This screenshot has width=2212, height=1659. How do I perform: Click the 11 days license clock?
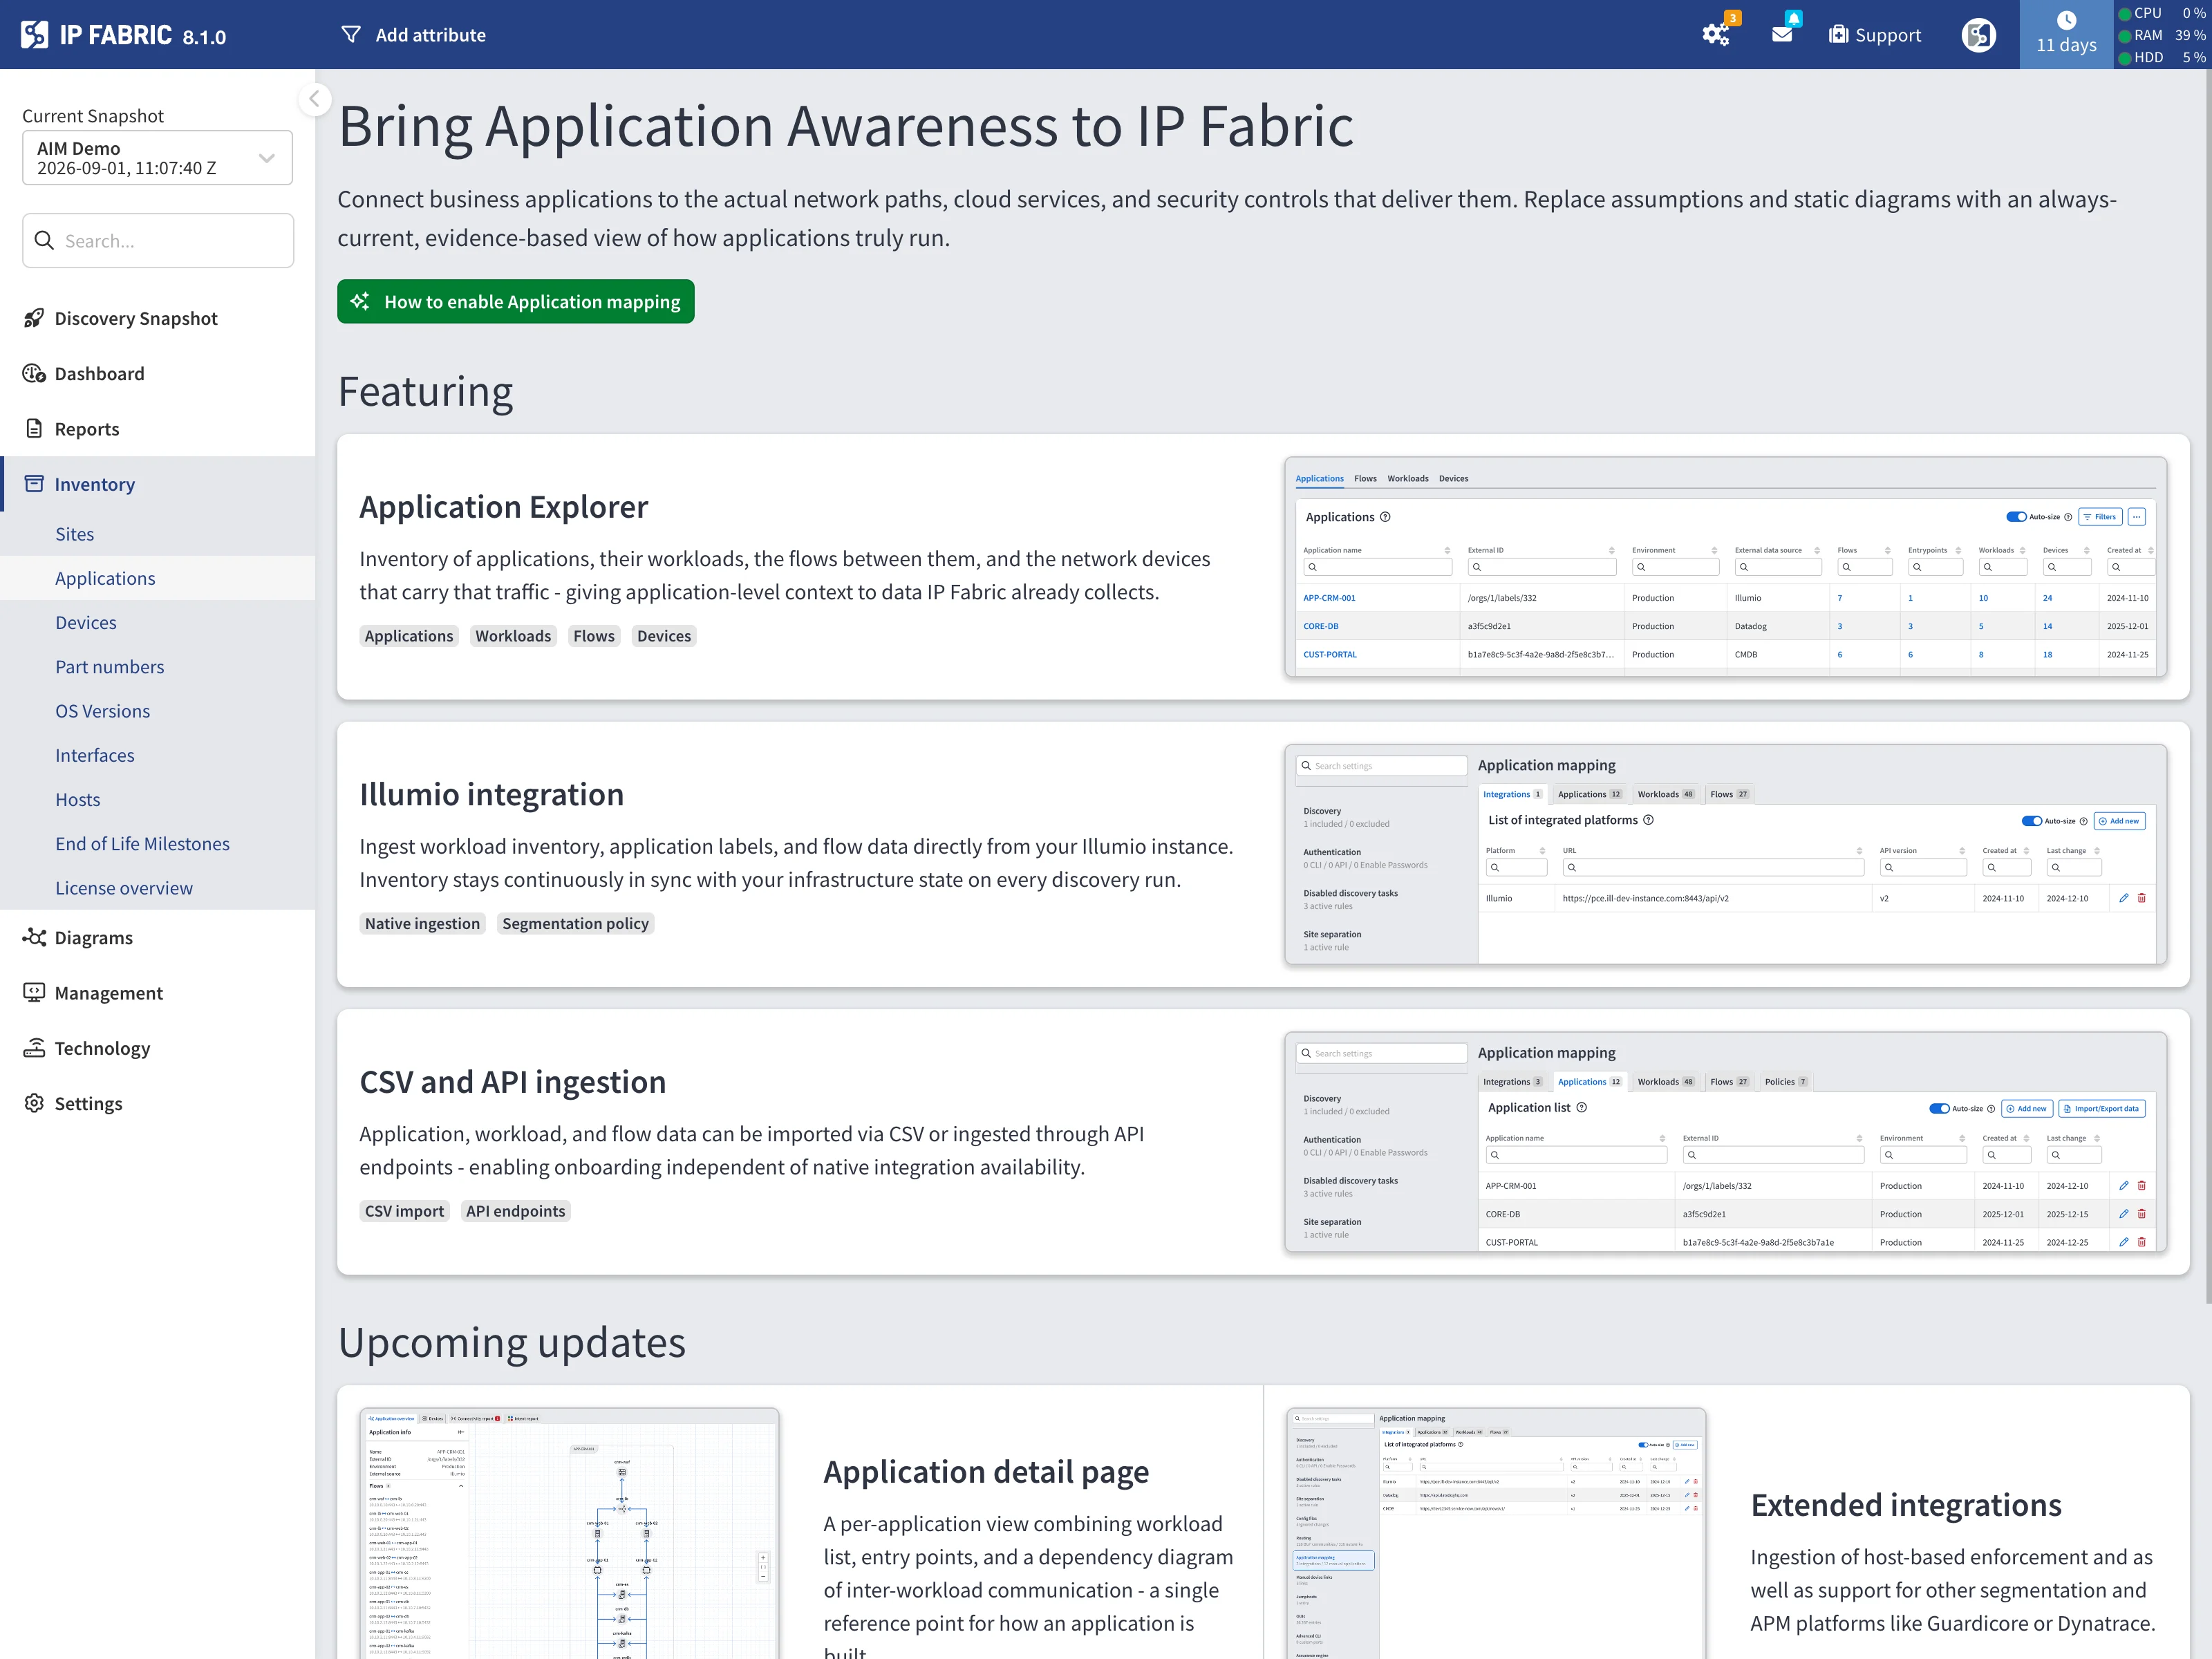(2066, 34)
